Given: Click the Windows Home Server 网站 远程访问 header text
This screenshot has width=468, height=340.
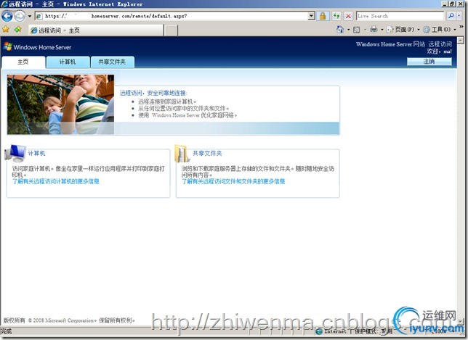Looking at the screenshot, I should tap(404, 44).
